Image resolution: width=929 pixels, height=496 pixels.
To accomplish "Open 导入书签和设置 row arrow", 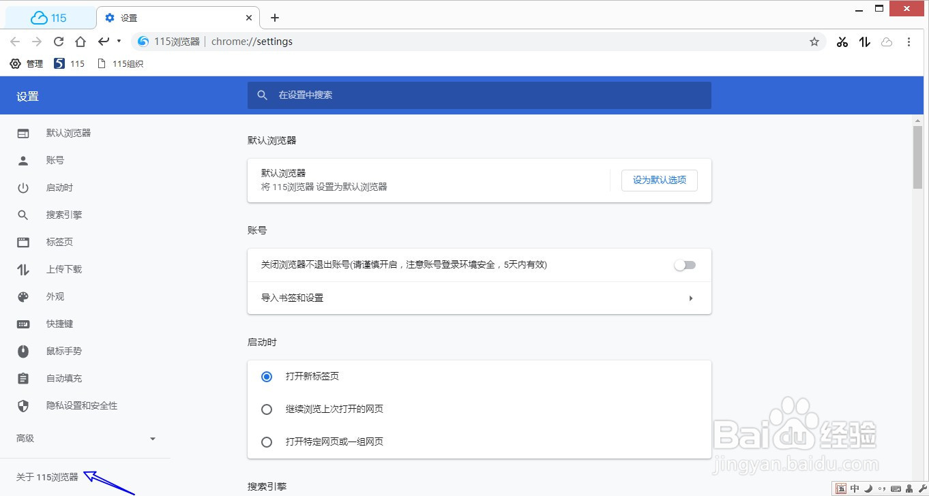I will tap(690, 298).
